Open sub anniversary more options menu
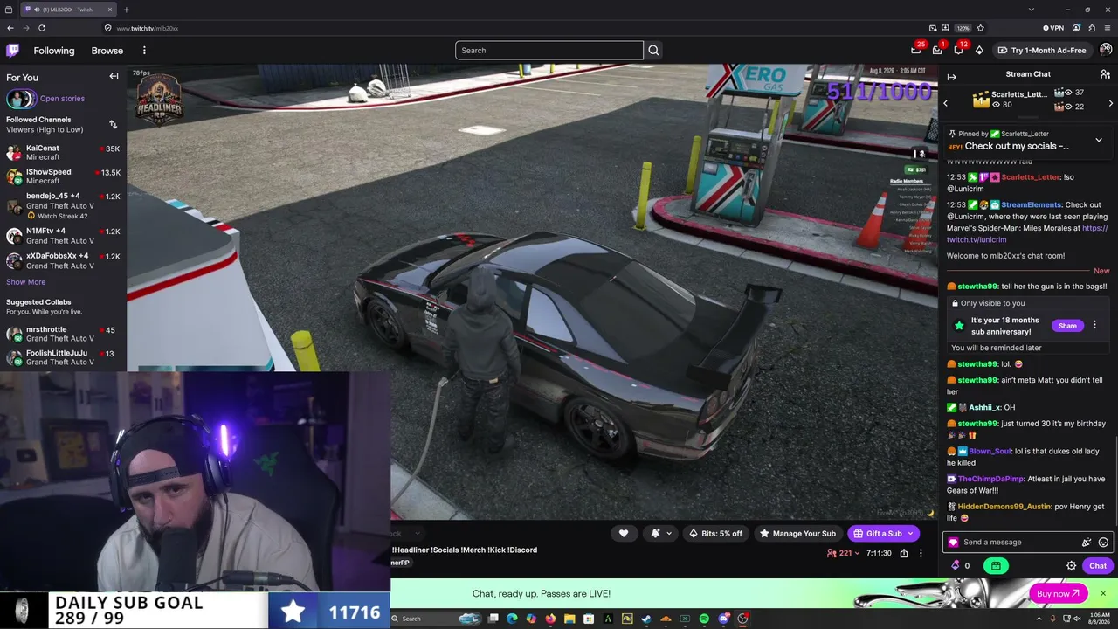 click(1094, 326)
